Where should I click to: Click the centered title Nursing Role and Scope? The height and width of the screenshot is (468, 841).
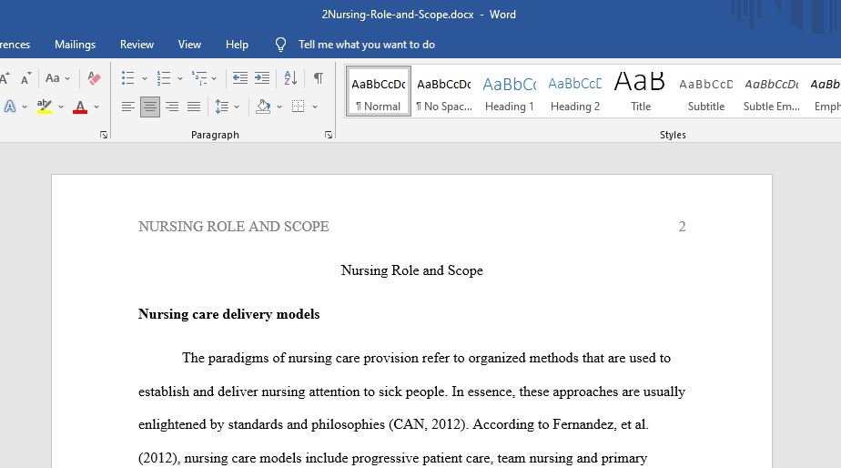[x=412, y=270]
